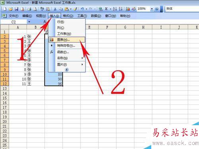The image size is (199, 149).
Task: Click the Undo arrow icon
Action: tap(82, 9)
